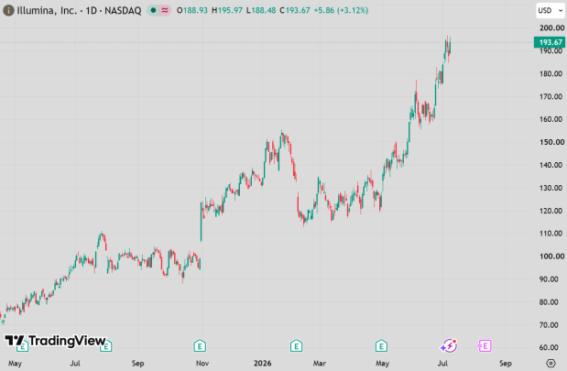Click the rightmost Sep label on time axis
The width and height of the screenshot is (567, 371).
(x=506, y=363)
